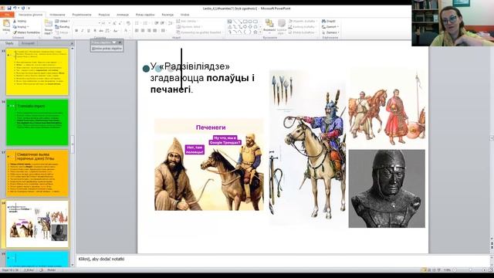This screenshot has height=278, width=494.
Task: Click the bullet list icon
Action: 137,23
